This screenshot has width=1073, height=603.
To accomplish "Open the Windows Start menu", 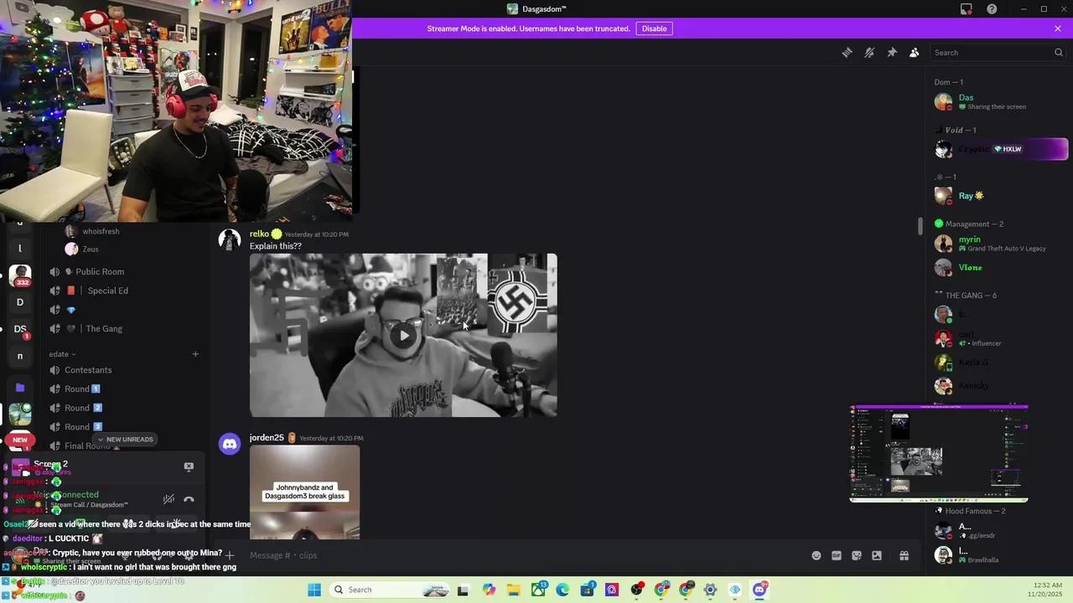I will [x=314, y=590].
